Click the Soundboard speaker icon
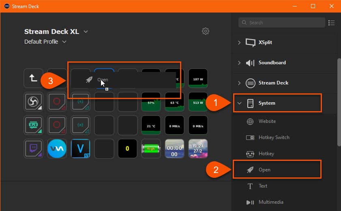341x211 pixels. (x=250, y=63)
